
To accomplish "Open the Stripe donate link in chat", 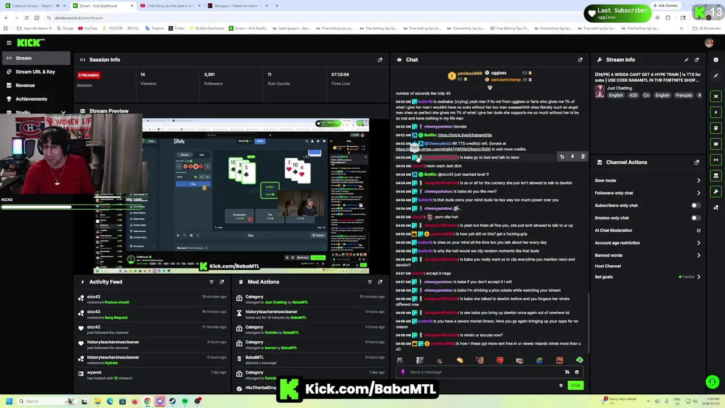I will (x=443, y=149).
